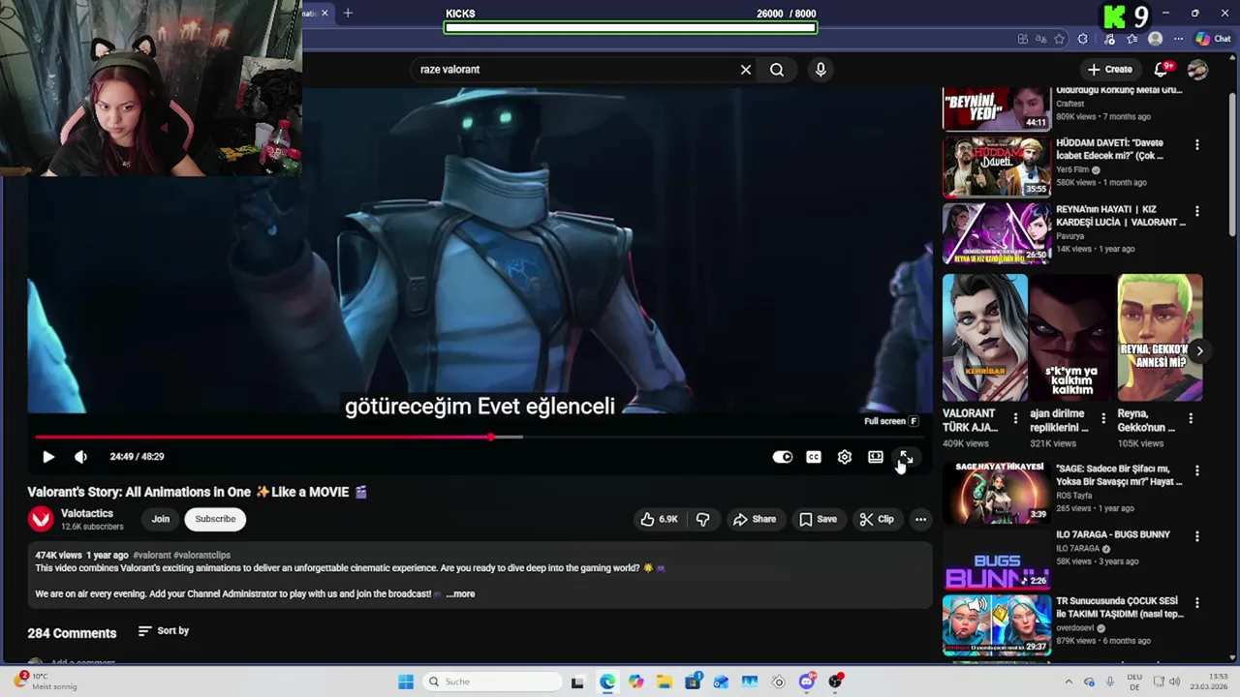1240x697 pixels.
Task: Open options for 'REYNA'nın HAYATI' video
Action: [1197, 211]
